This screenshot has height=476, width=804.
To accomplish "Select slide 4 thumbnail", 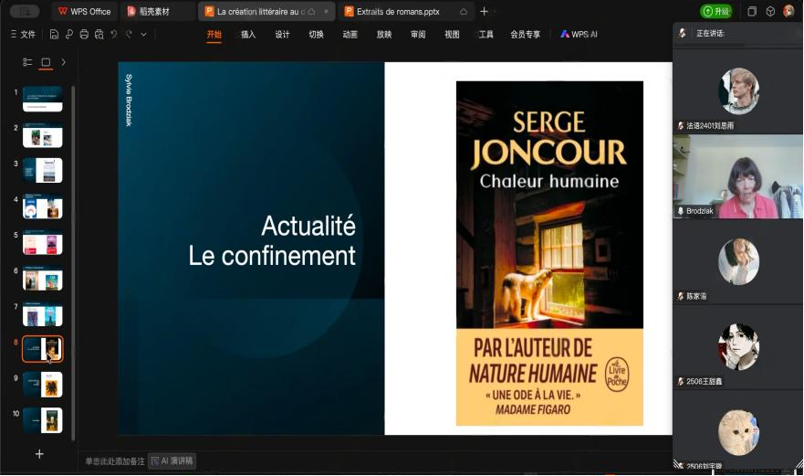I will pyautogui.click(x=43, y=206).
